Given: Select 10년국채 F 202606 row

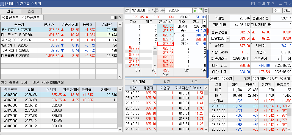Looking at the screenshot, I should tap(59, 50).
